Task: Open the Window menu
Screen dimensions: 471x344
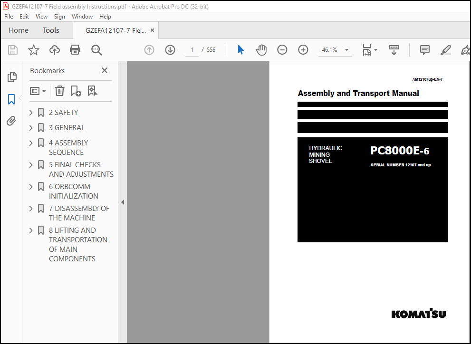Action: point(82,17)
